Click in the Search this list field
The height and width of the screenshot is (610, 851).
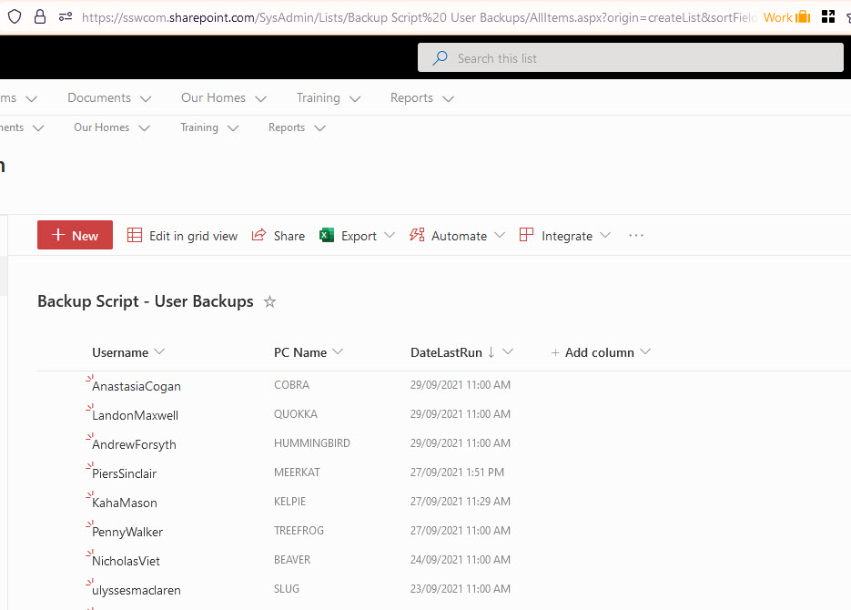[637, 58]
